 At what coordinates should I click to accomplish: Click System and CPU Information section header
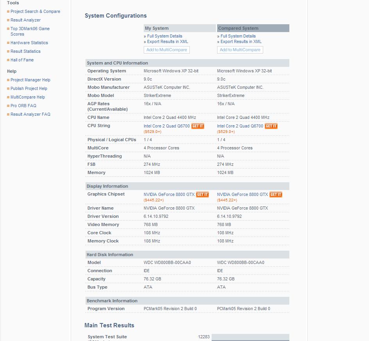pos(187,63)
